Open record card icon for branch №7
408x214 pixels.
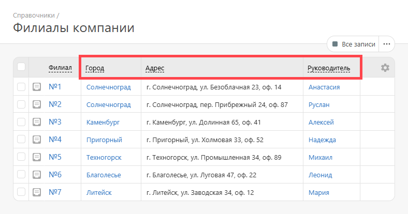tap(37, 192)
